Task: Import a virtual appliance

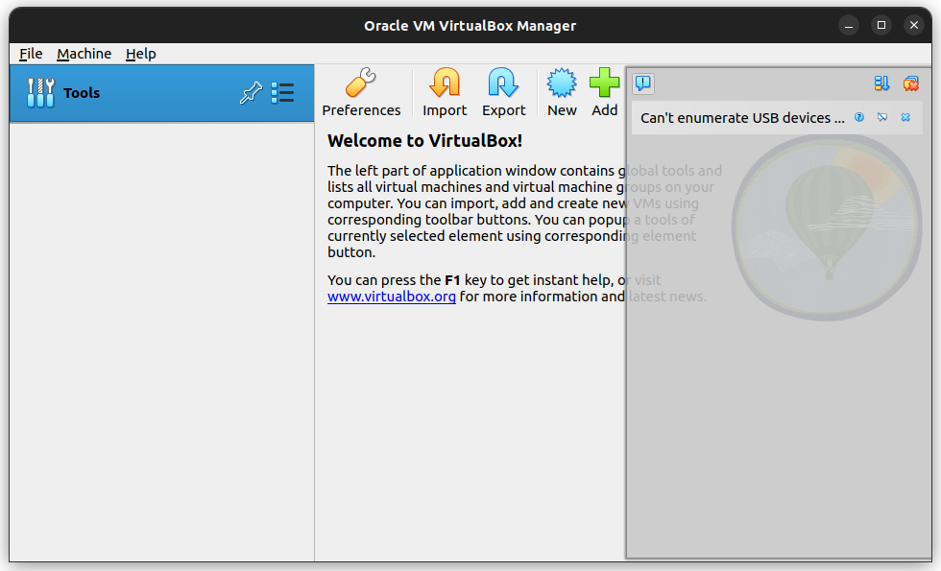Action: point(444,92)
